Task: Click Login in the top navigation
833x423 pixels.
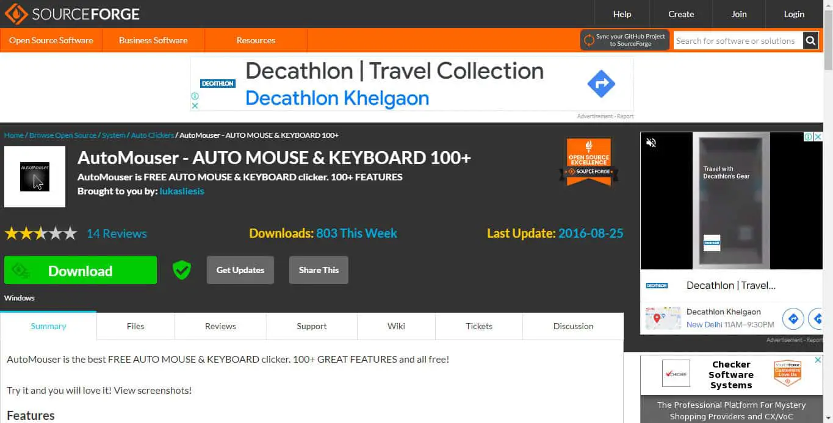Action: [x=794, y=14]
